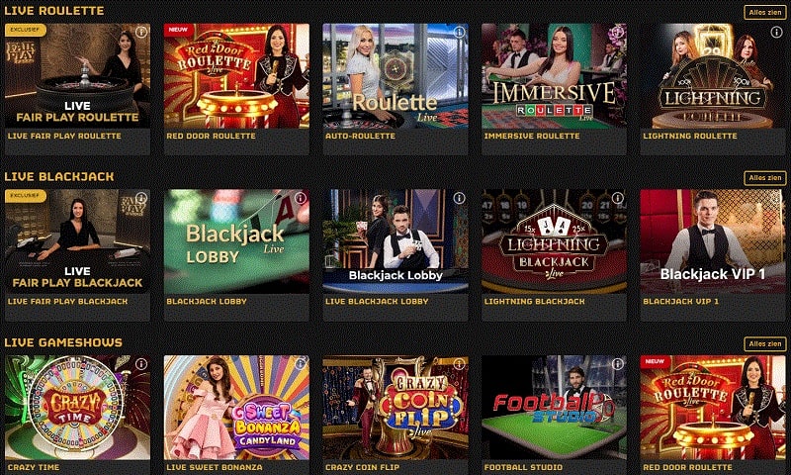The image size is (791, 475).
Task: Click the Crazy Coin Flip title
Action: (362, 467)
